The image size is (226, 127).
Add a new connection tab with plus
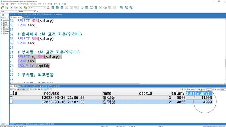tap(38, 12)
